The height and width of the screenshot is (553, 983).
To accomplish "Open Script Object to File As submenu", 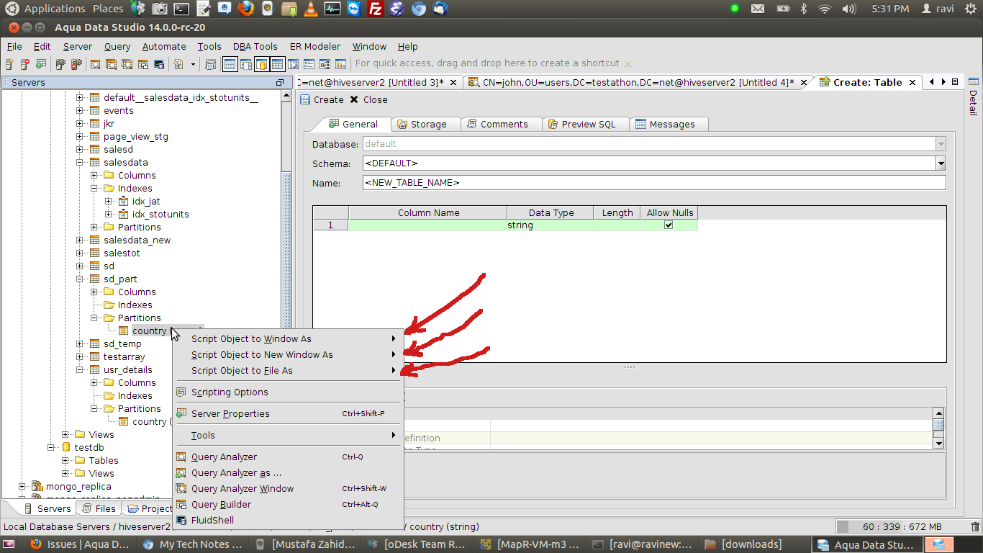I will [288, 371].
